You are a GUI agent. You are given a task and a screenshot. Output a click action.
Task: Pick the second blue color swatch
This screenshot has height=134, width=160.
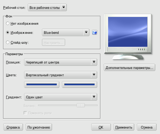click(x=80, y=85)
